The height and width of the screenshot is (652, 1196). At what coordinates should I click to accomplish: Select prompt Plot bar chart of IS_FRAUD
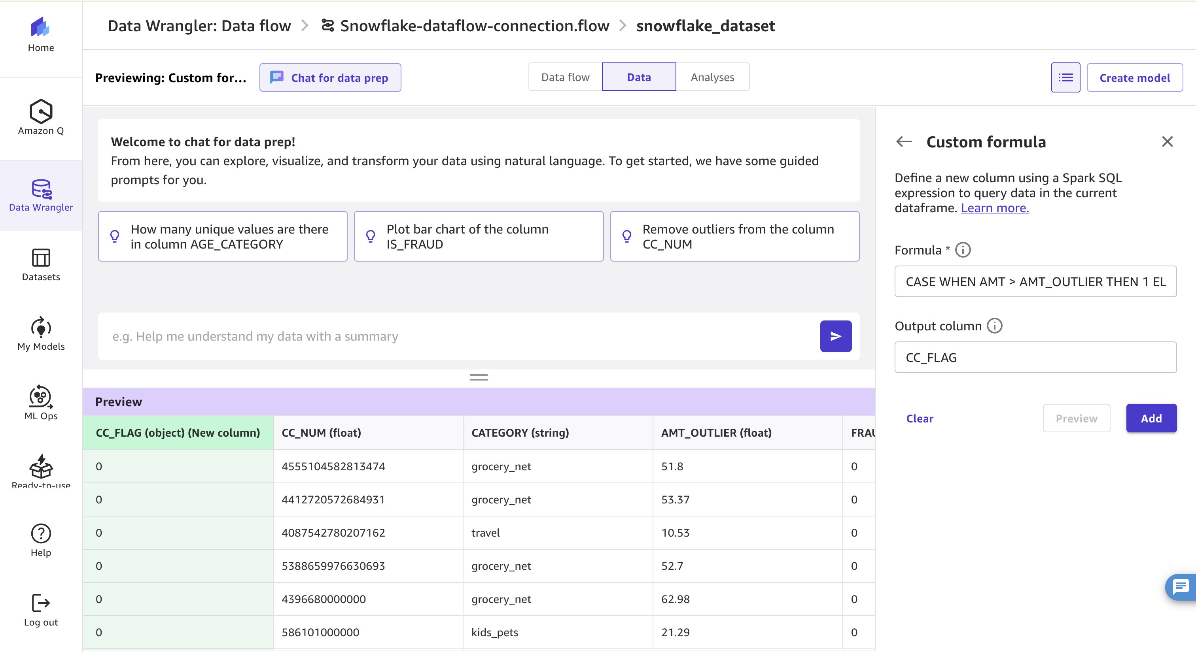(479, 237)
